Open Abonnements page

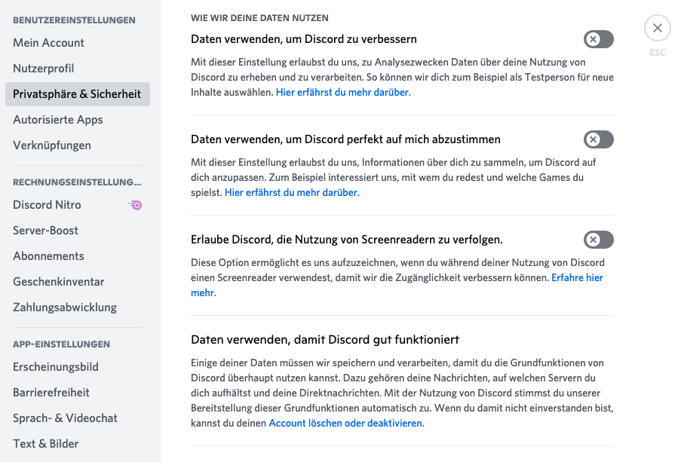pos(48,256)
